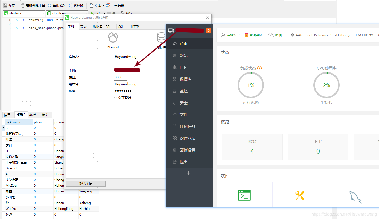This screenshot has height=219, width=379.
Task: Toggle the 保存密码 checkbox
Action: [116, 97]
